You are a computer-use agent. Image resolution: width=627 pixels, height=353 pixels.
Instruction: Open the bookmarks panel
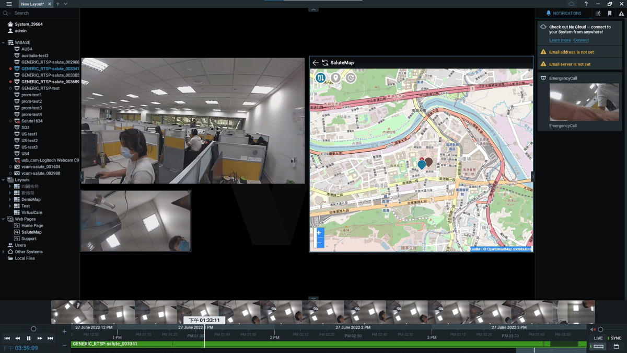(609, 13)
